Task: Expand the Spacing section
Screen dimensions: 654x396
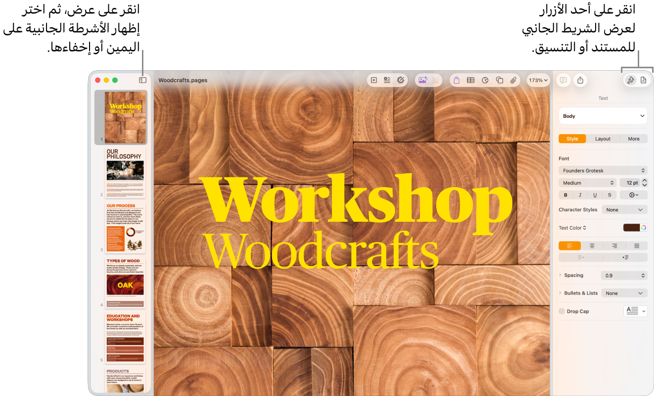Action: [x=560, y=275]
